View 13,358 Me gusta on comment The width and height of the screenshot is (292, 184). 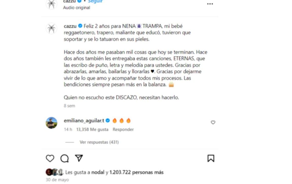(92, 130)
